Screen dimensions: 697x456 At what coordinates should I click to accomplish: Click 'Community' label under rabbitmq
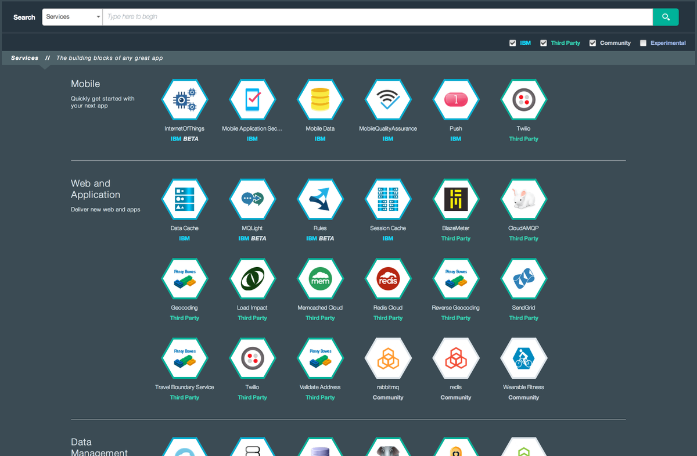coord(388,398)
